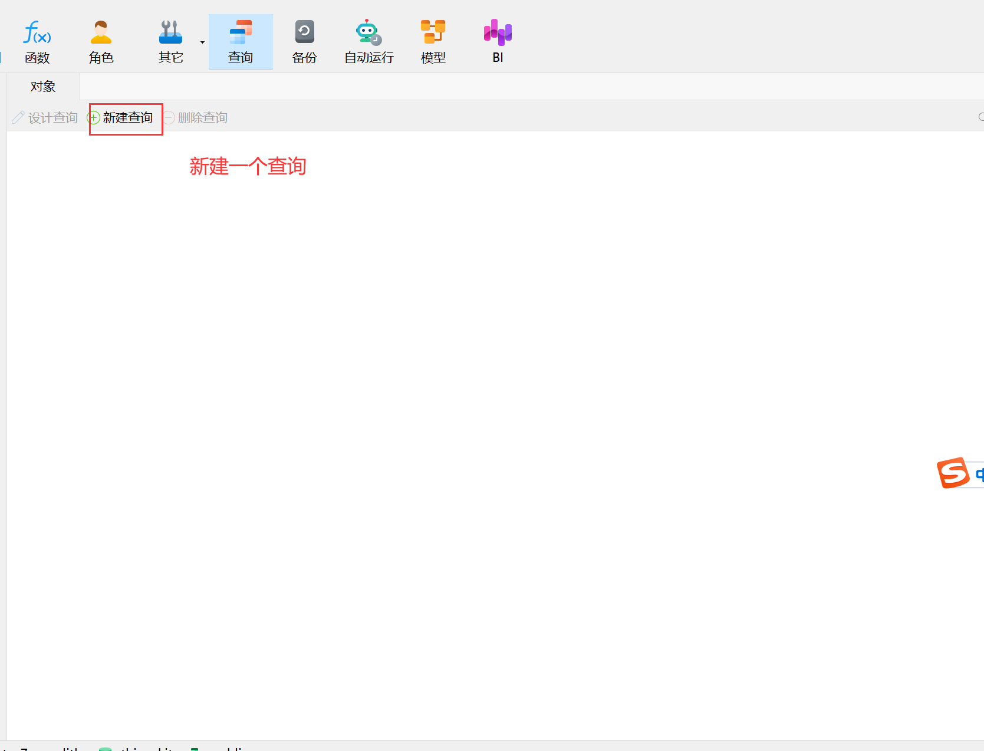Click the 删除查询 button
The height and width of the screenshot is (751, 984).
click(x=196, y=118)
